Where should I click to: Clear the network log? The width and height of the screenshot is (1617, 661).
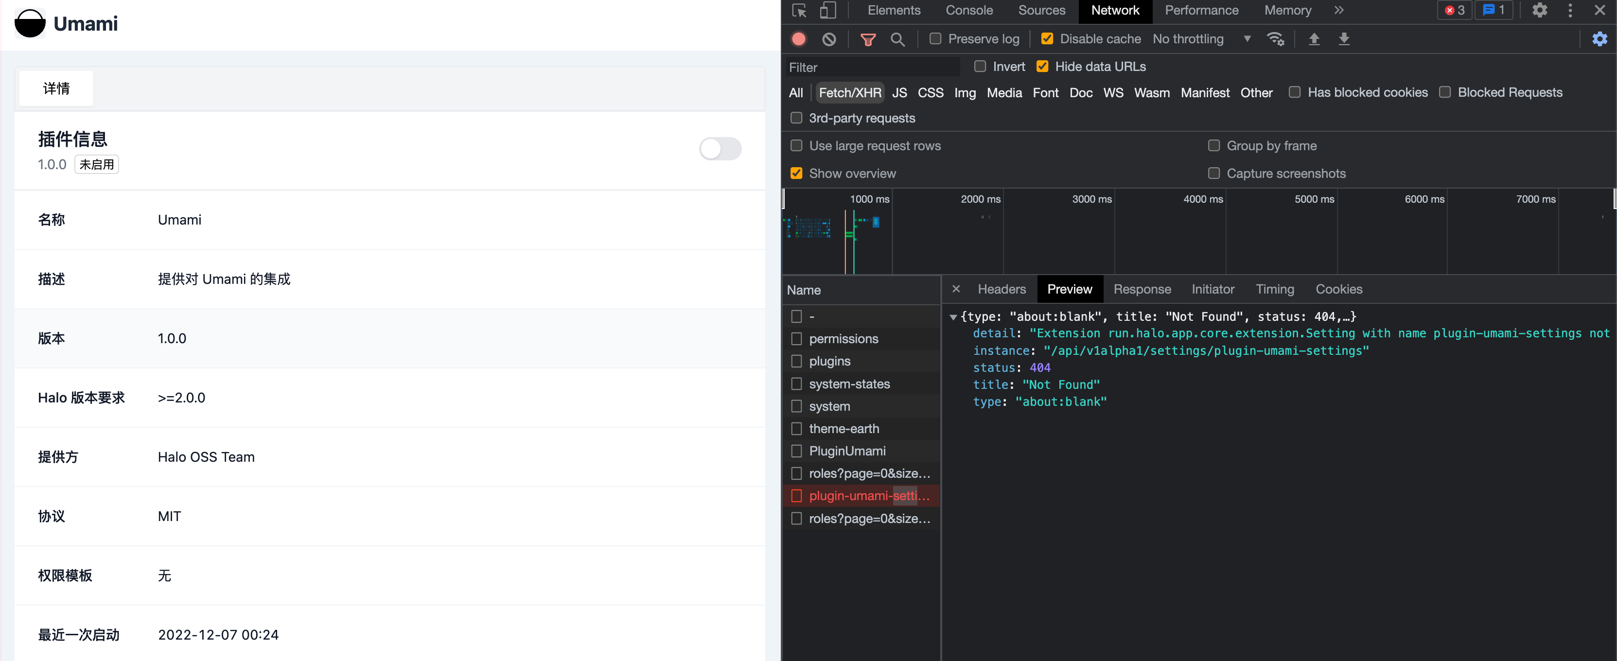tap(828, 39)
